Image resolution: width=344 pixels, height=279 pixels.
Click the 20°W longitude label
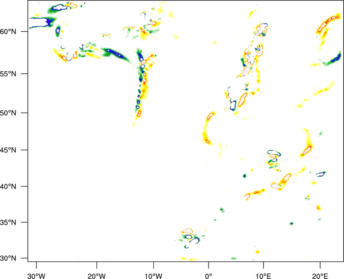[97, 276]
